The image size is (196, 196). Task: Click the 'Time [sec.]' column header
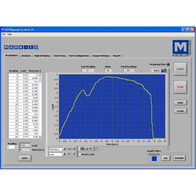click(x=34, y=71)
